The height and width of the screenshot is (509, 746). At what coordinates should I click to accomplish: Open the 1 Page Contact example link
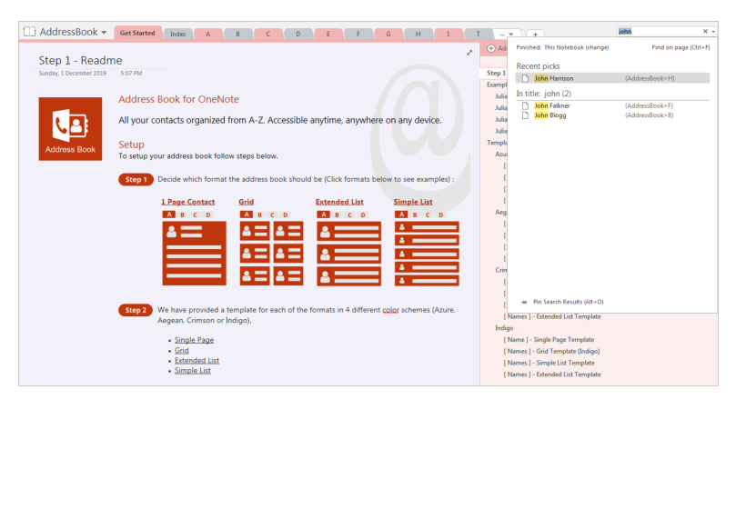pyautogui.click(x=188, y=202)
